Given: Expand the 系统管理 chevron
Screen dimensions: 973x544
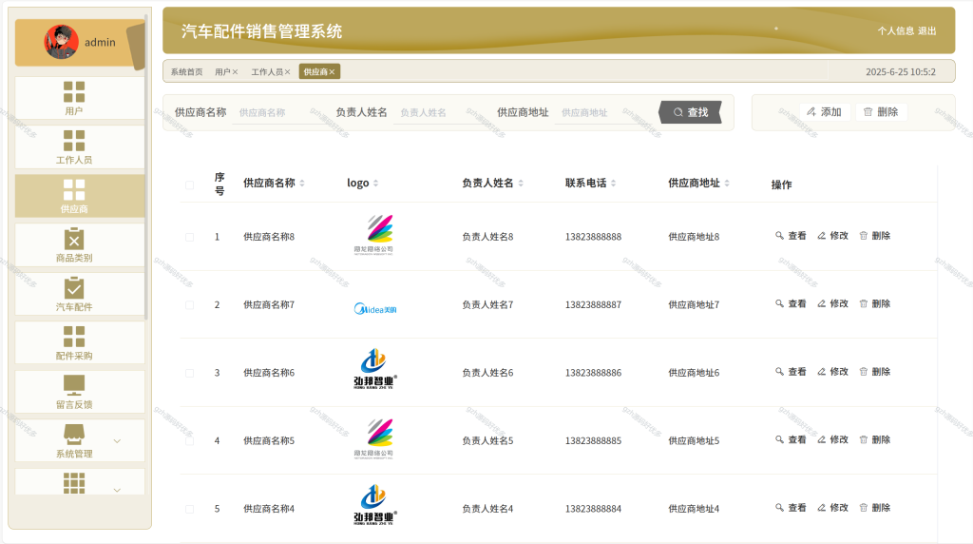Looking at the screenshot, I should tap(117, 441).
